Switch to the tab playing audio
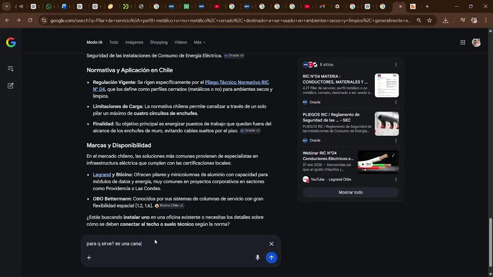This screenshot has height=277, width=493. click(x=19, y=7)
